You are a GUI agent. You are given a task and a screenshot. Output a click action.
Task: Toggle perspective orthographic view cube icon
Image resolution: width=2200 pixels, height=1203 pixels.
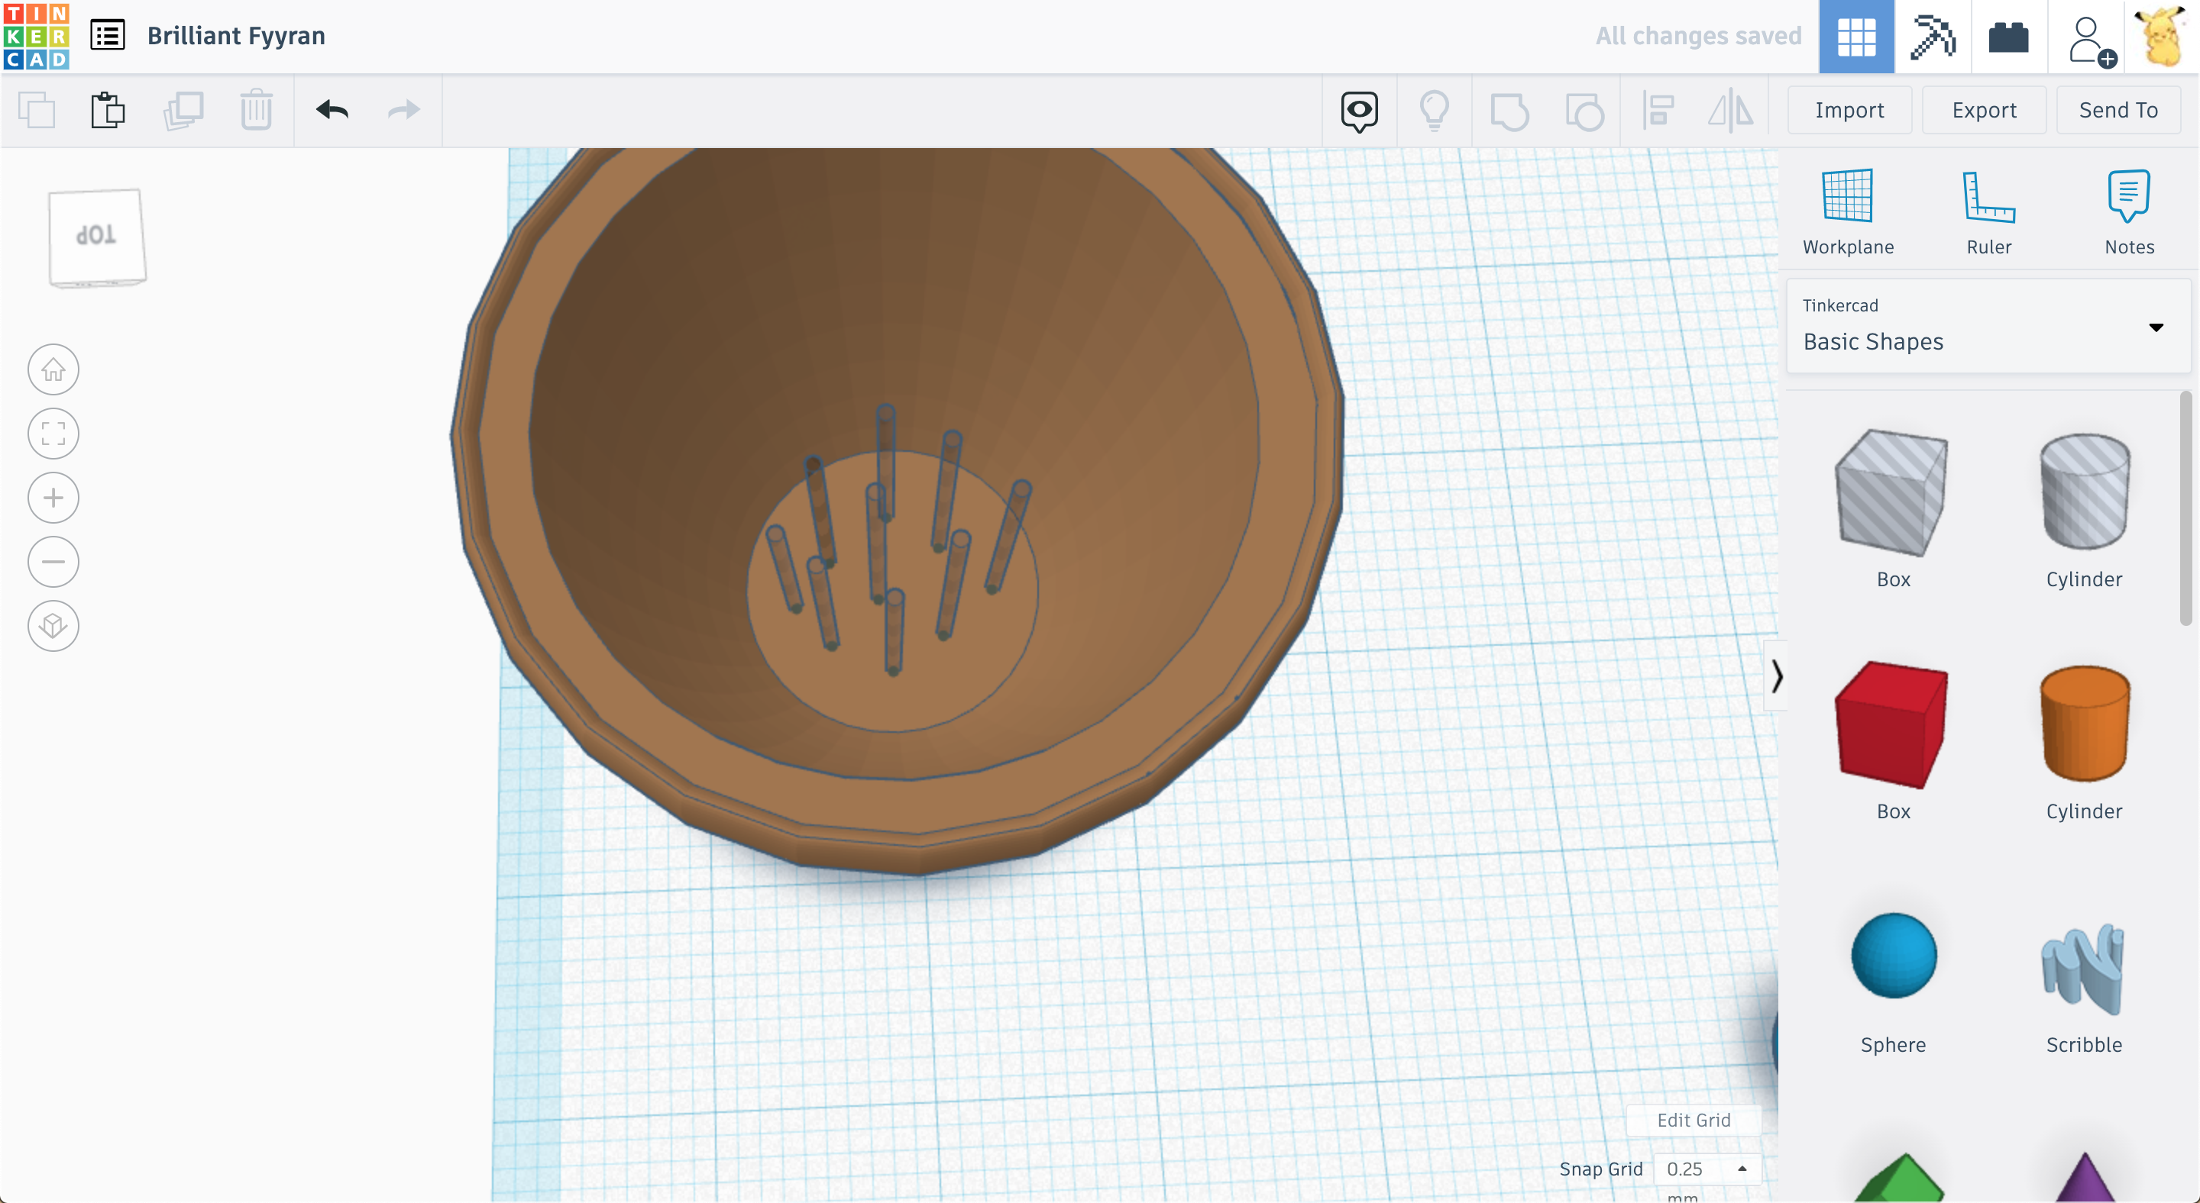[x=53, y=625]
